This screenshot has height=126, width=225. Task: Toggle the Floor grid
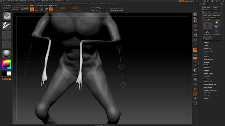click(195, 45)
